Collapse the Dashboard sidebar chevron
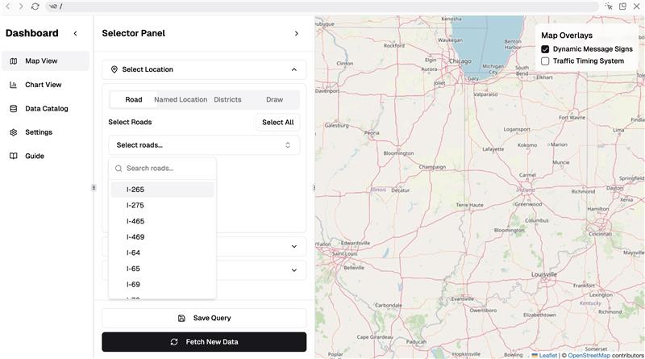This screenshot has height=359, width=645. tap(75, 33)
